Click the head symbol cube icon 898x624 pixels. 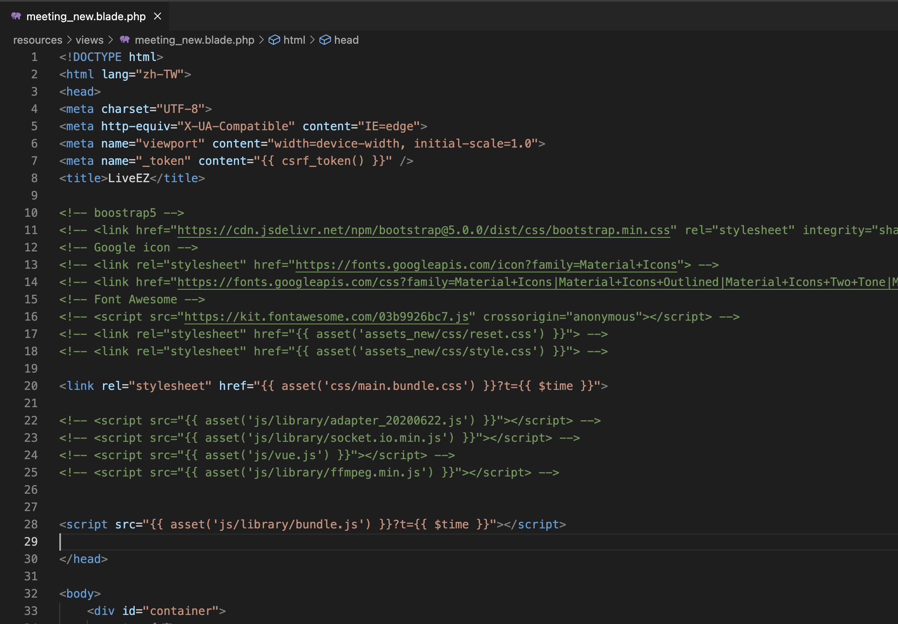pos(325,40)
